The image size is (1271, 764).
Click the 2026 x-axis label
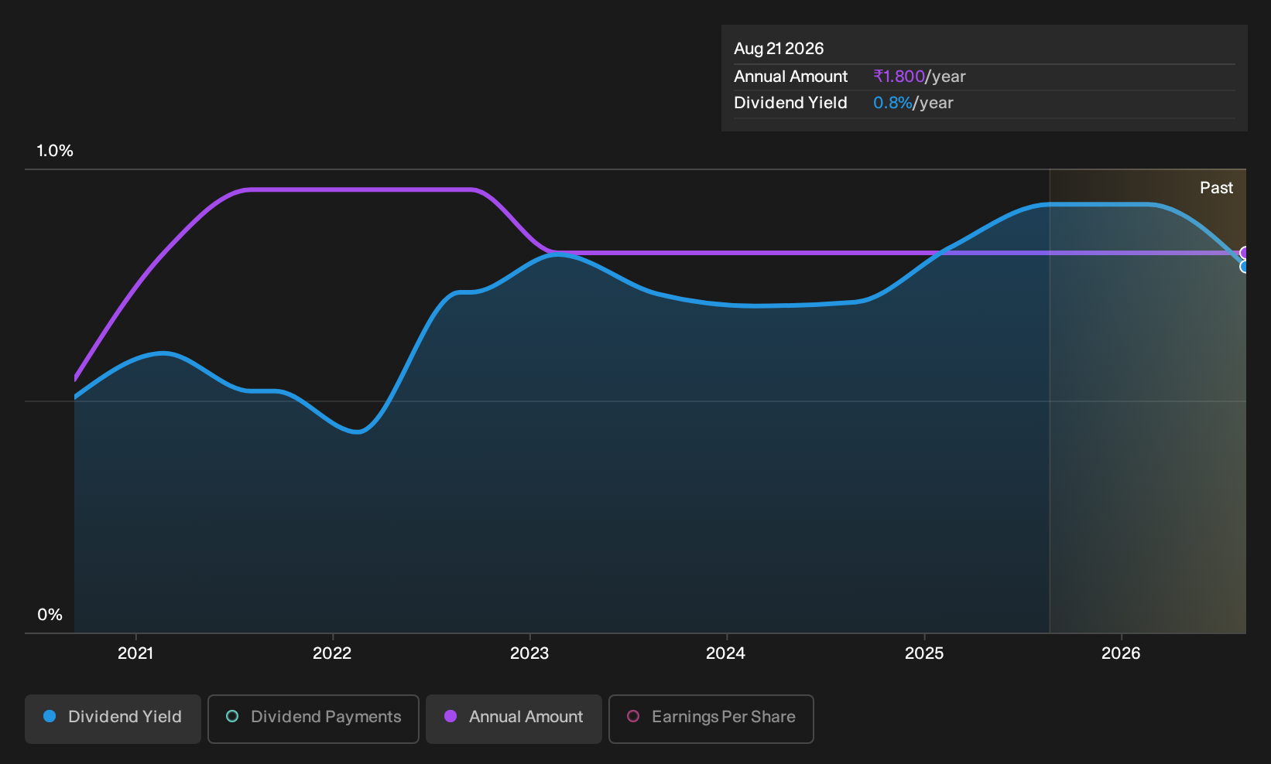(x=1121, y=653)
